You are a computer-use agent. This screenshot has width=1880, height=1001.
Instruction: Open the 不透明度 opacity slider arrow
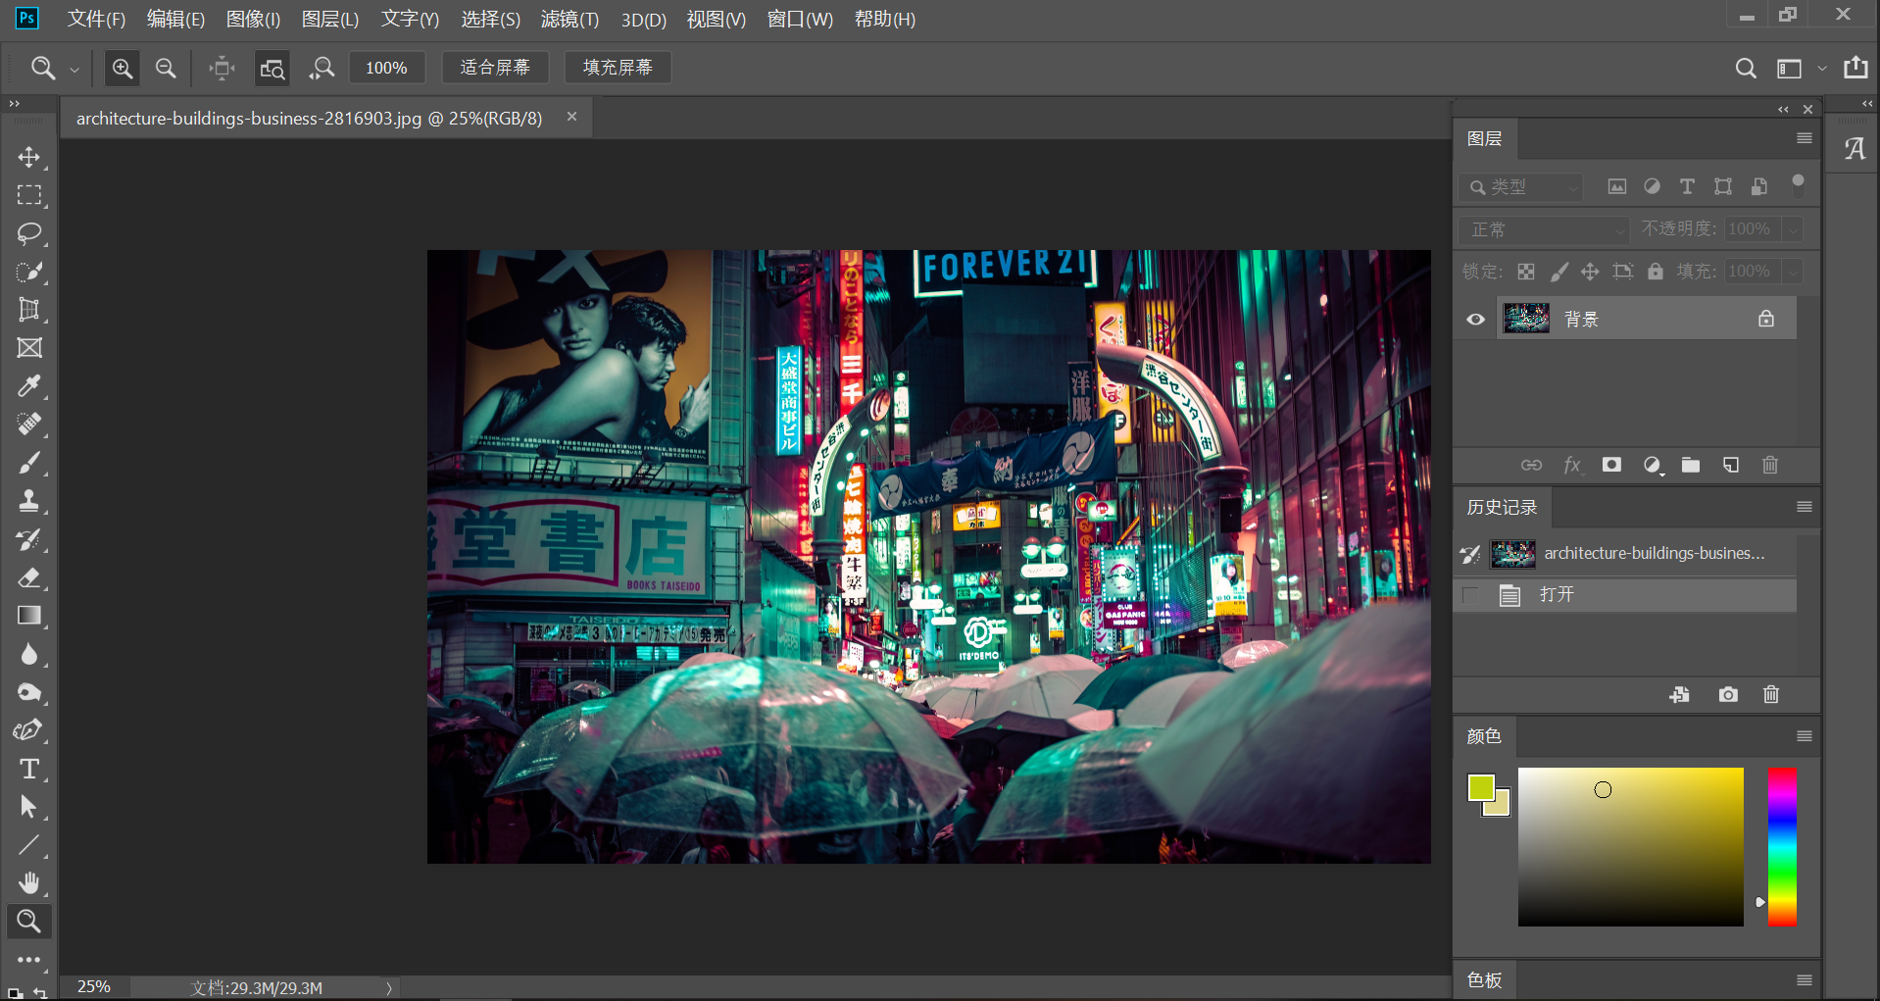click(x=1794, y=229)
